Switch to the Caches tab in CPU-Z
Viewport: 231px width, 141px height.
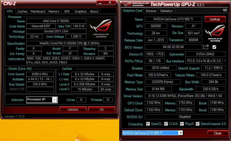click(23, 11)
